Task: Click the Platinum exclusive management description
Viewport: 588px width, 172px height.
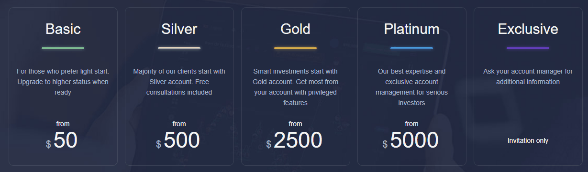Action: (411, 87)
